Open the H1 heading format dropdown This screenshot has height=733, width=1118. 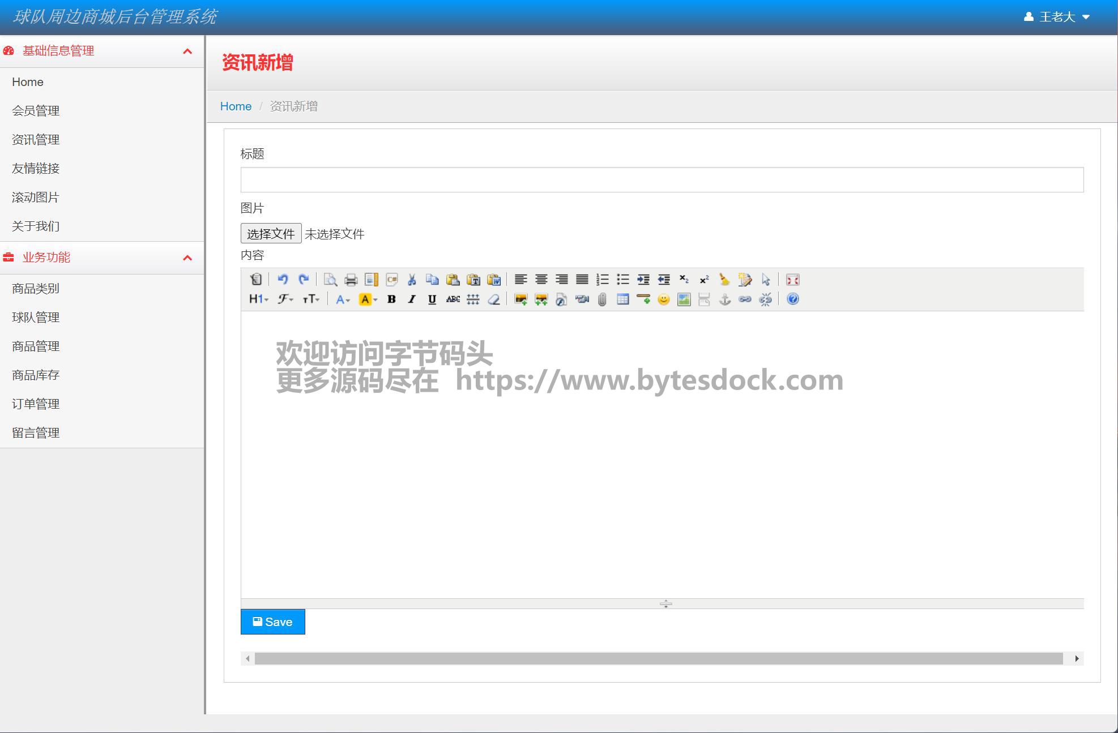click(258, 299)
